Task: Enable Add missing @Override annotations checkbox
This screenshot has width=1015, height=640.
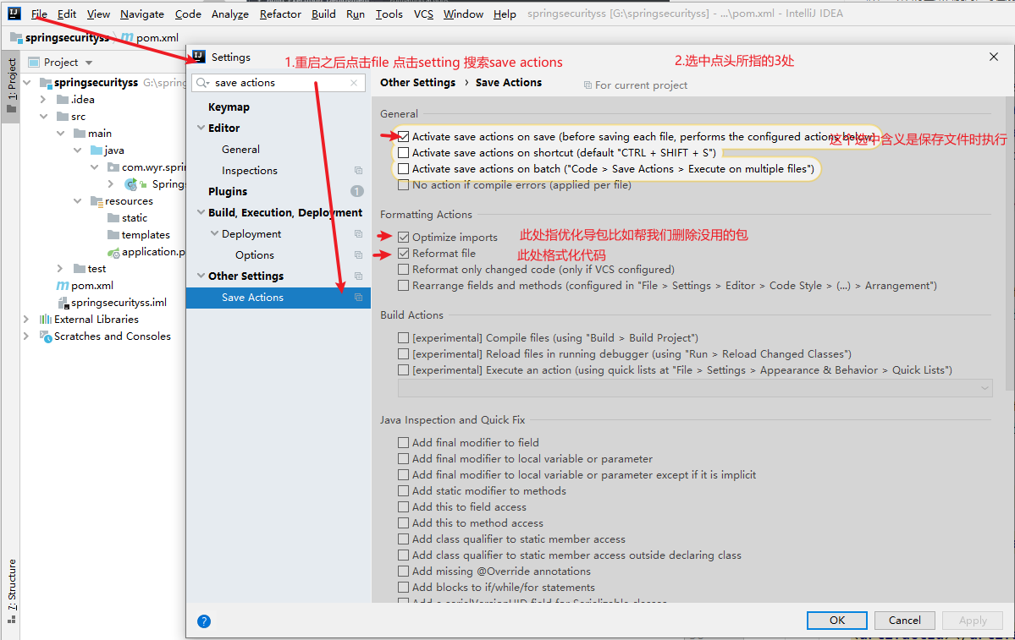Action: 403,572
